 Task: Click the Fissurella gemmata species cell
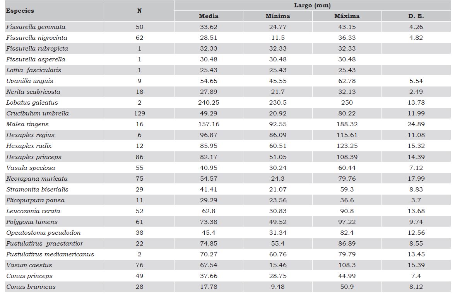pos(36,27)
